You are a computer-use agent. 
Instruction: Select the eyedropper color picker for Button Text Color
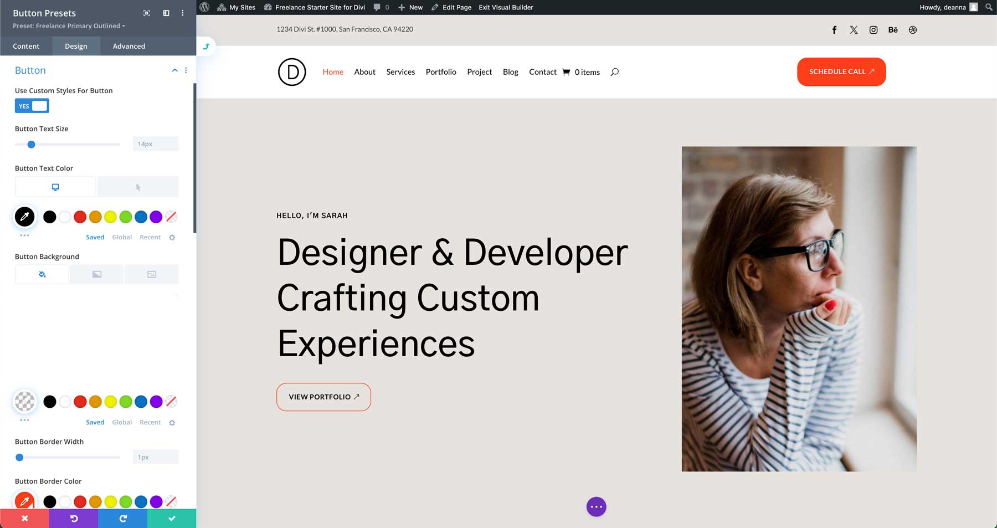coord(24,217)
